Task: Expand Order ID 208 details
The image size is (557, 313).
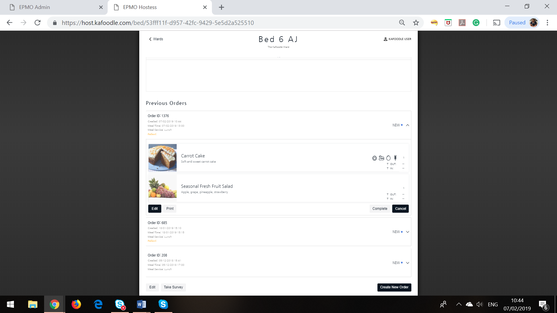Action: [407, 263]
